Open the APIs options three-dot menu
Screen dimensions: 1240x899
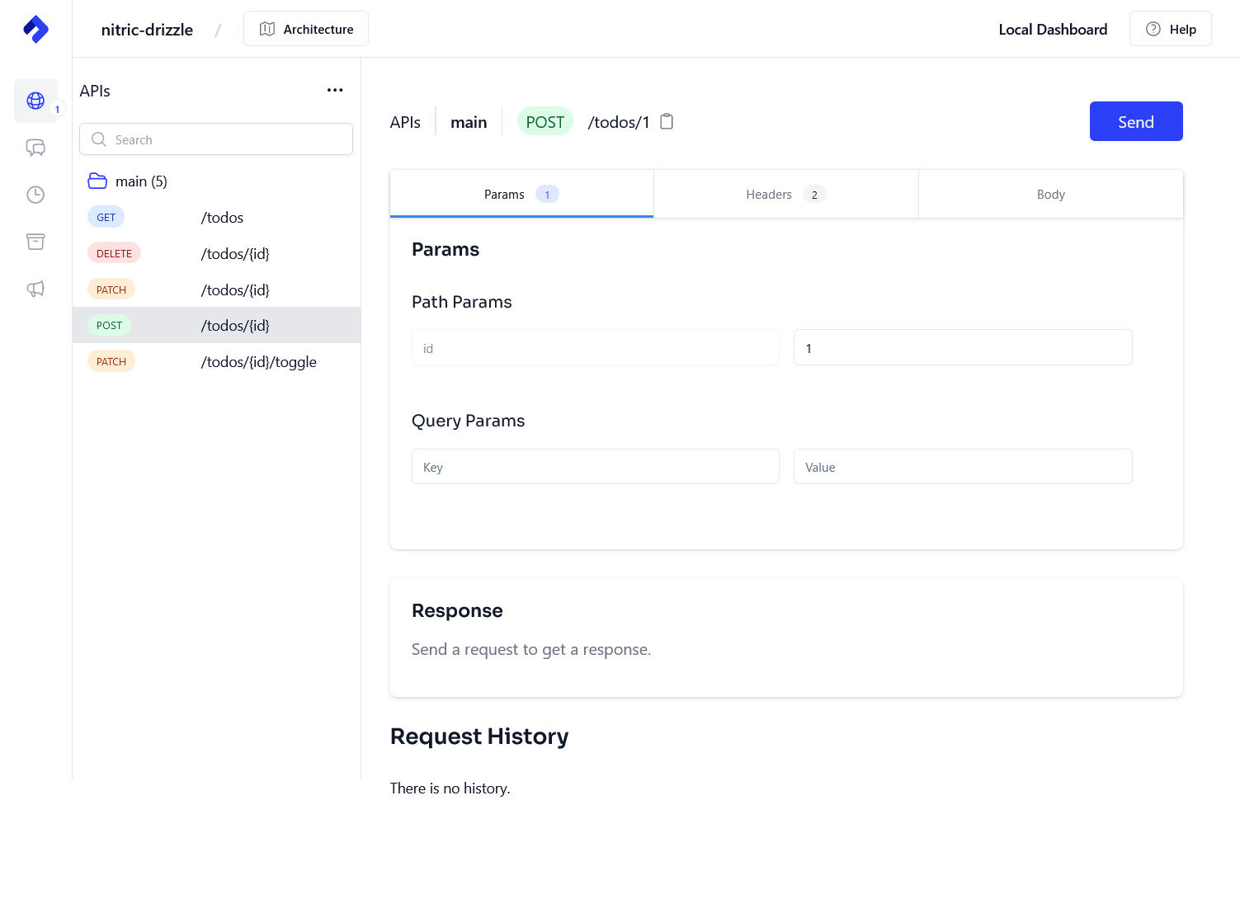pyautogui.click(x=335, y=90)
